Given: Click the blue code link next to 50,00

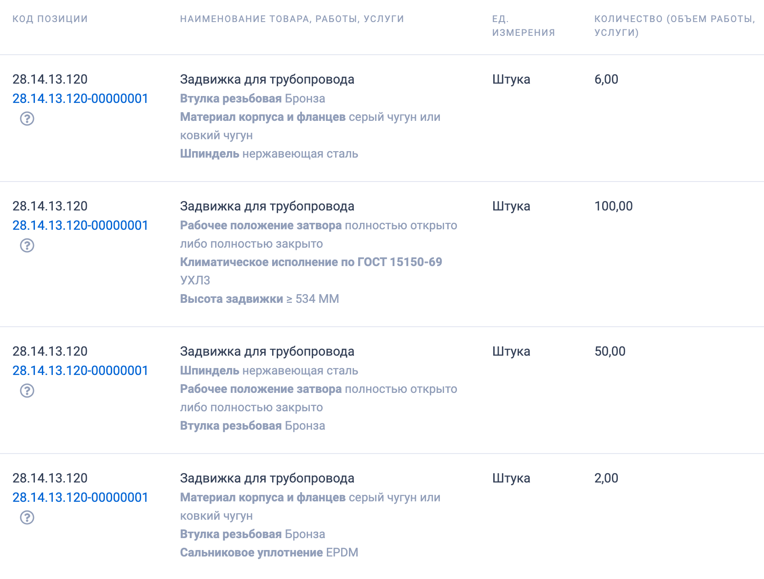Looking at the screenshot, I should pyautogui.click(x=80, y=370).
